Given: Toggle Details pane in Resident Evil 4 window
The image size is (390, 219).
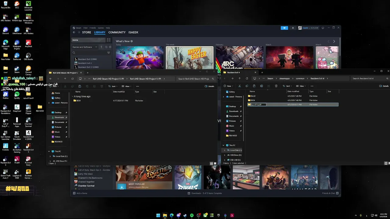Looking at the screenshot, I should point(384,86).
